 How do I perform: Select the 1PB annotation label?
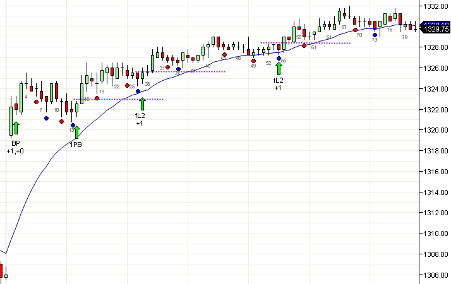pyautogui.click(x=76, y=145)
